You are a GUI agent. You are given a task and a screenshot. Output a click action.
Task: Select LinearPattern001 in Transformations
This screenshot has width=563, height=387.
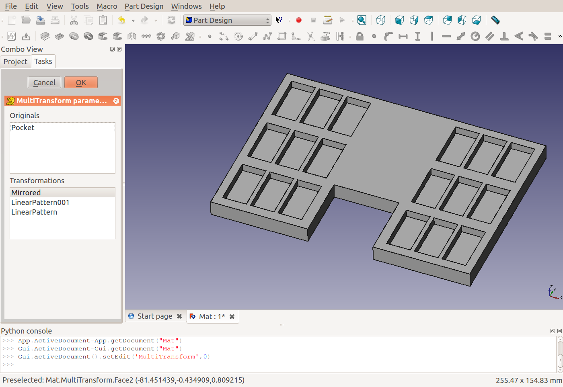click(x=62, y=203)
